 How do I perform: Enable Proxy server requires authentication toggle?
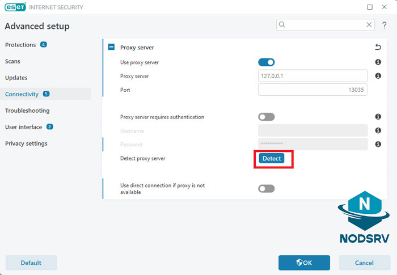(266, 117)
